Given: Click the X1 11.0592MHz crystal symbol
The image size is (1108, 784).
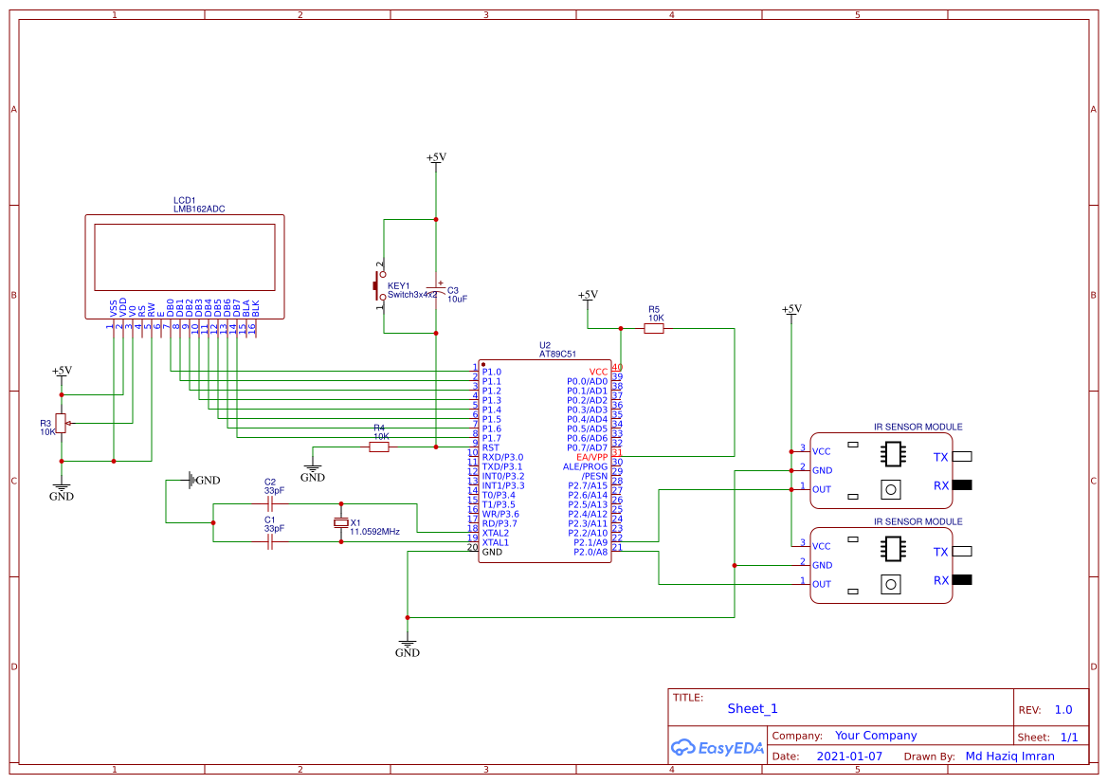Looking at the screenshot, I should point(339,522).
